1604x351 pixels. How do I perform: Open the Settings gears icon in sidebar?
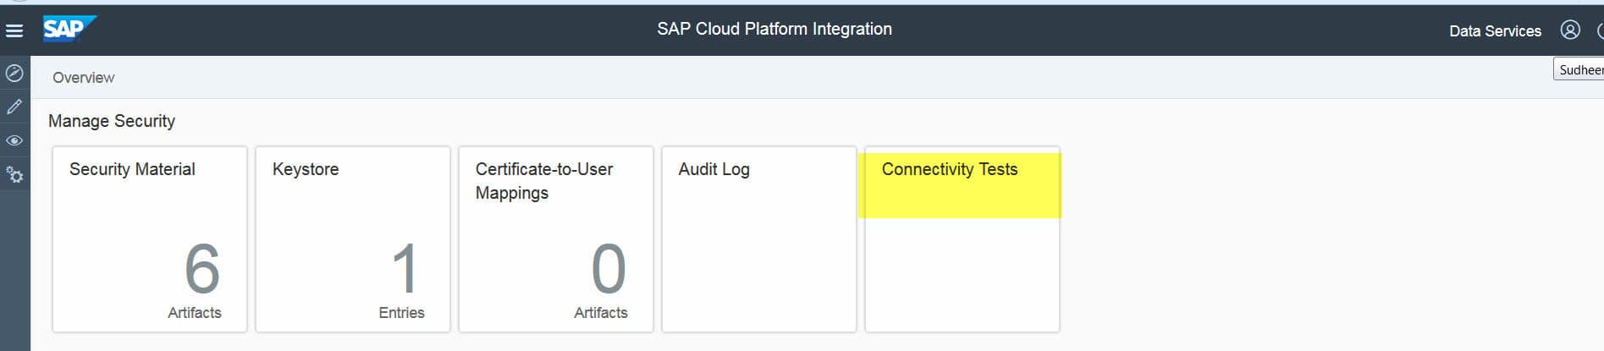[x=14, y=175]
